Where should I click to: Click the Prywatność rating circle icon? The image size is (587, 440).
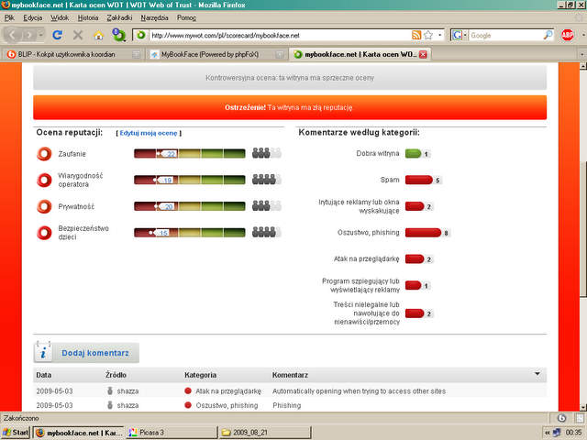coord(44,206)
